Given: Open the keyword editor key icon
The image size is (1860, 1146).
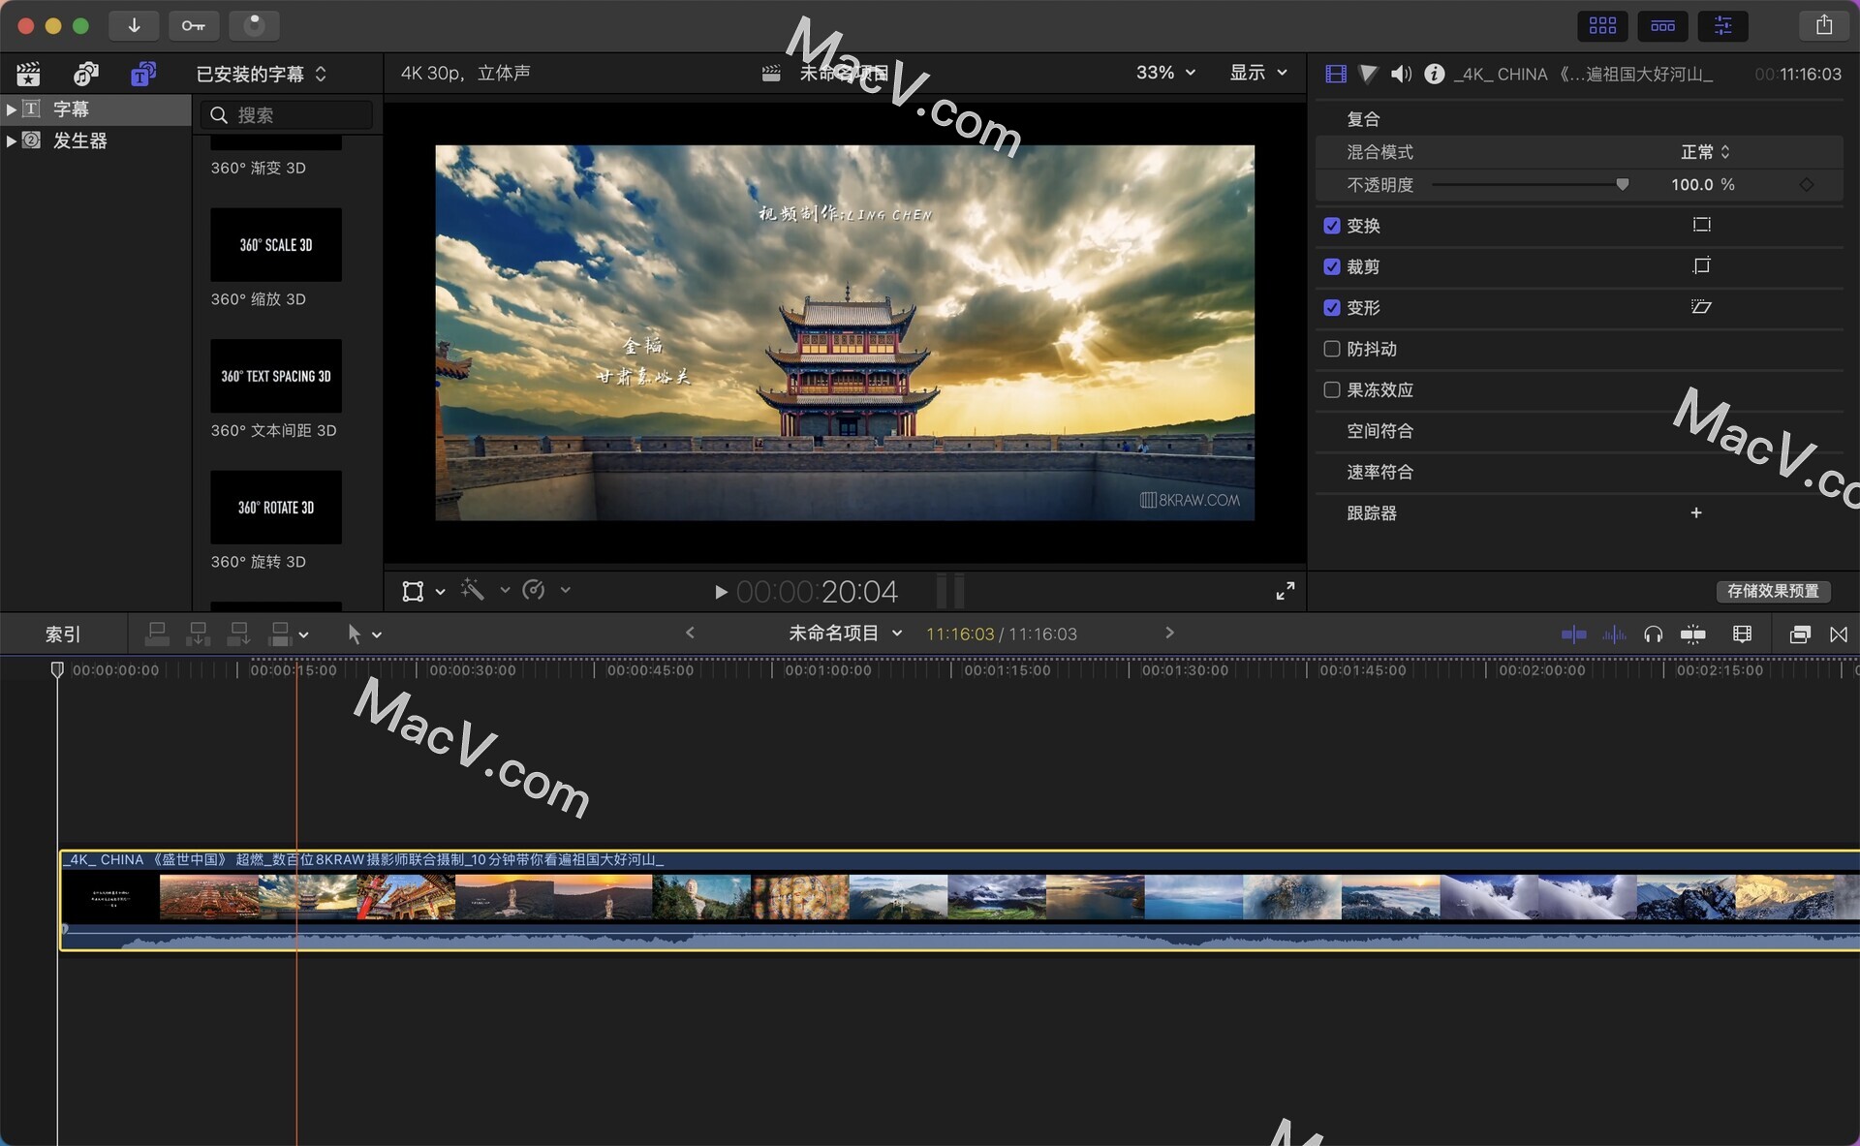Looking at the screenshot, I should (x=193, y=25).
